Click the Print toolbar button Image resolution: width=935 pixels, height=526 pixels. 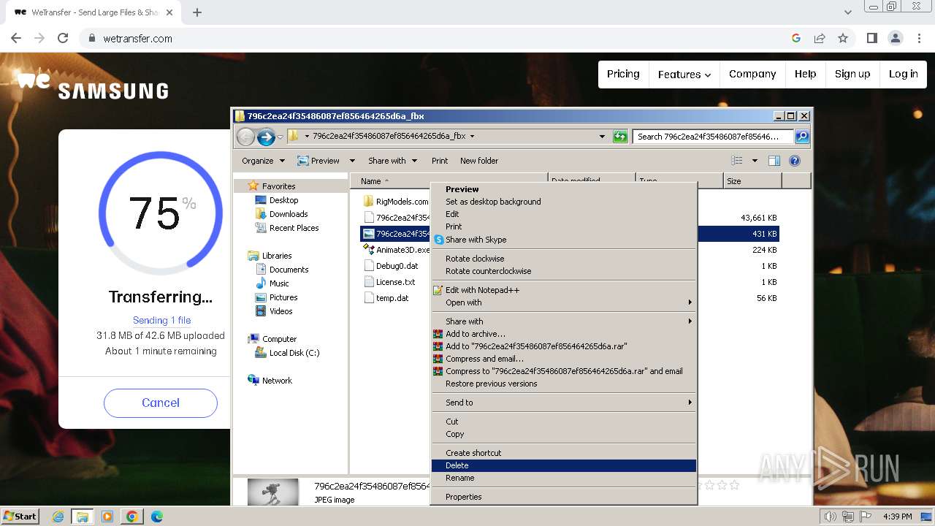(x=440, y=161)
